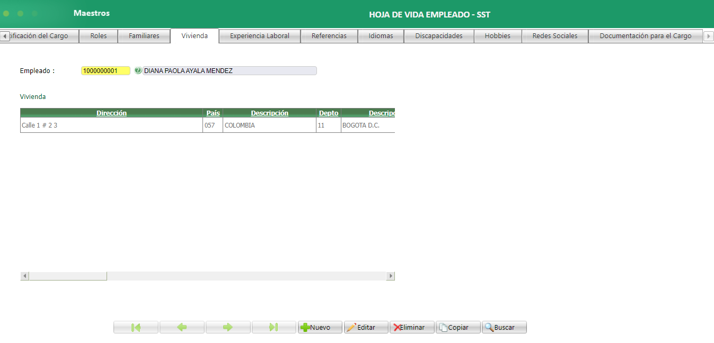
Task: Click the yellow employee ID field
Action: [105, 70]
